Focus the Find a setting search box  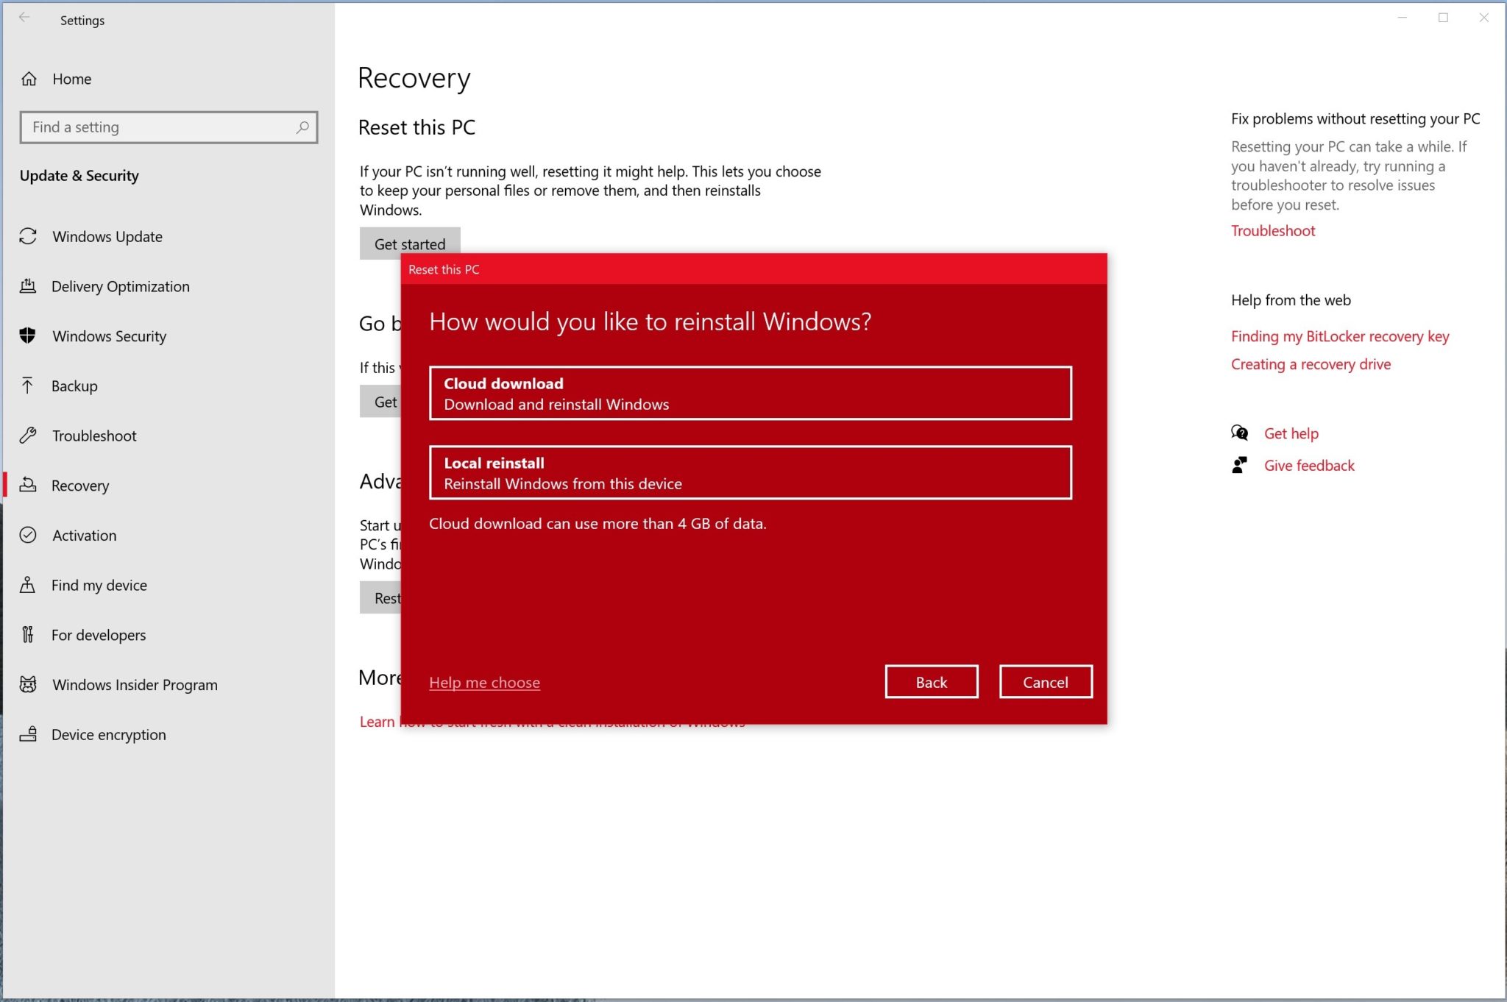click(169, 127)
